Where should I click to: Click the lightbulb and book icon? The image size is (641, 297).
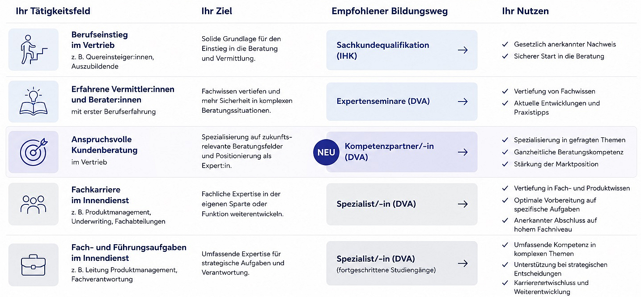(x=34, y=102)
